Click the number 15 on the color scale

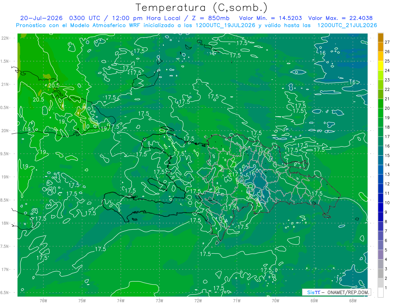click(387, 155)
